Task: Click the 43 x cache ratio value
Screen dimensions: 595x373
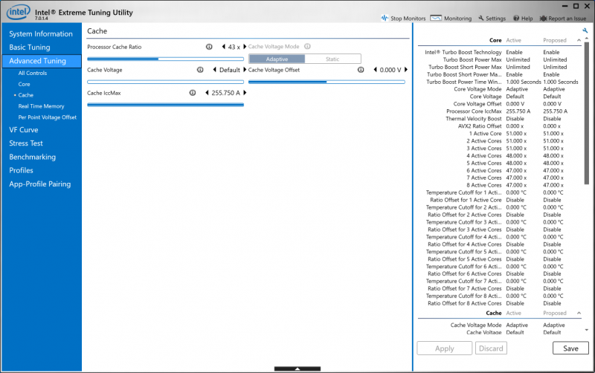Action: point(234,47)
